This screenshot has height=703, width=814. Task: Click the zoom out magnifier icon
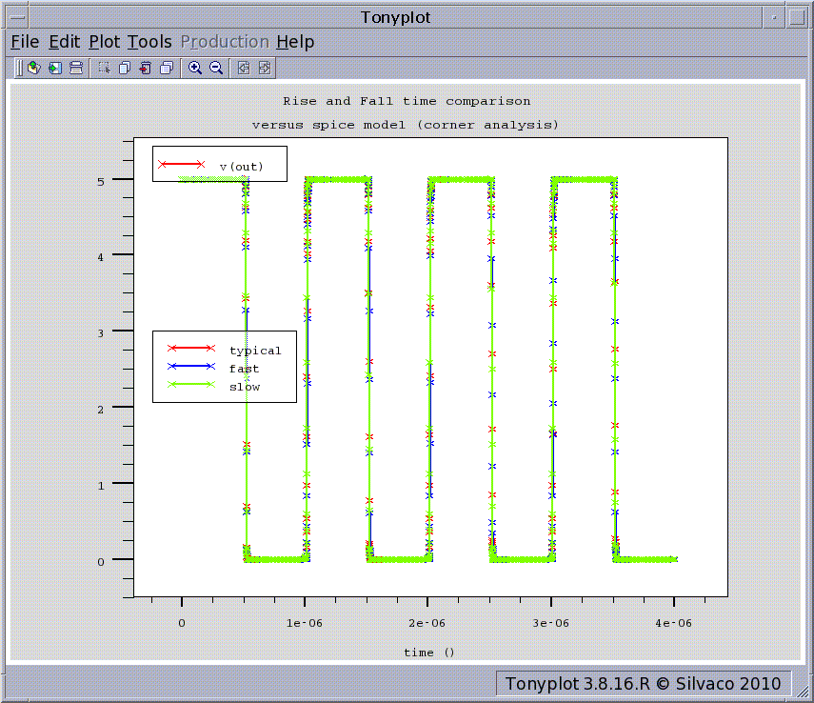[x=216, y=68]
